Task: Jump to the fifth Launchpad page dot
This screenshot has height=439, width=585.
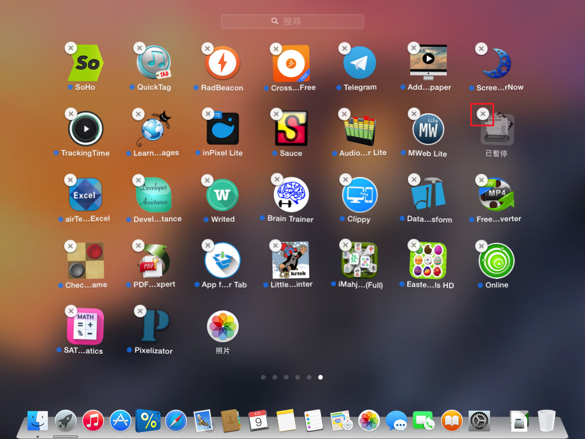Action: click(309, 377)
